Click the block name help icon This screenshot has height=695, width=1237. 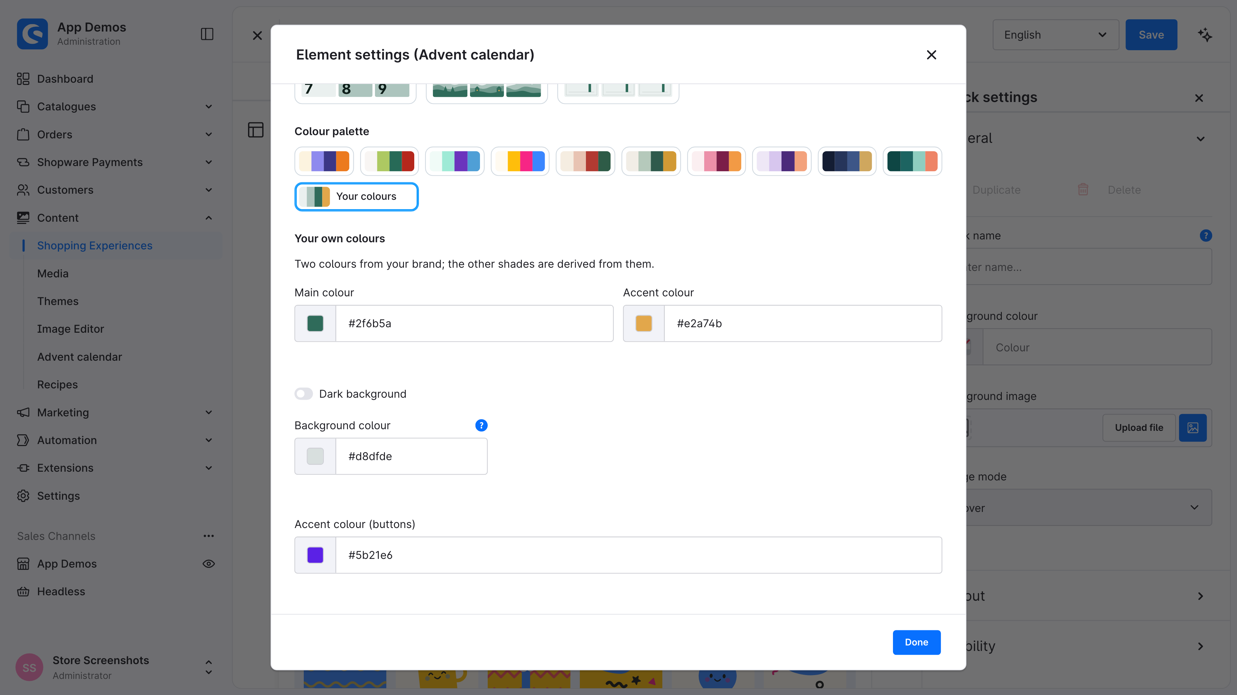point(1205,236)
